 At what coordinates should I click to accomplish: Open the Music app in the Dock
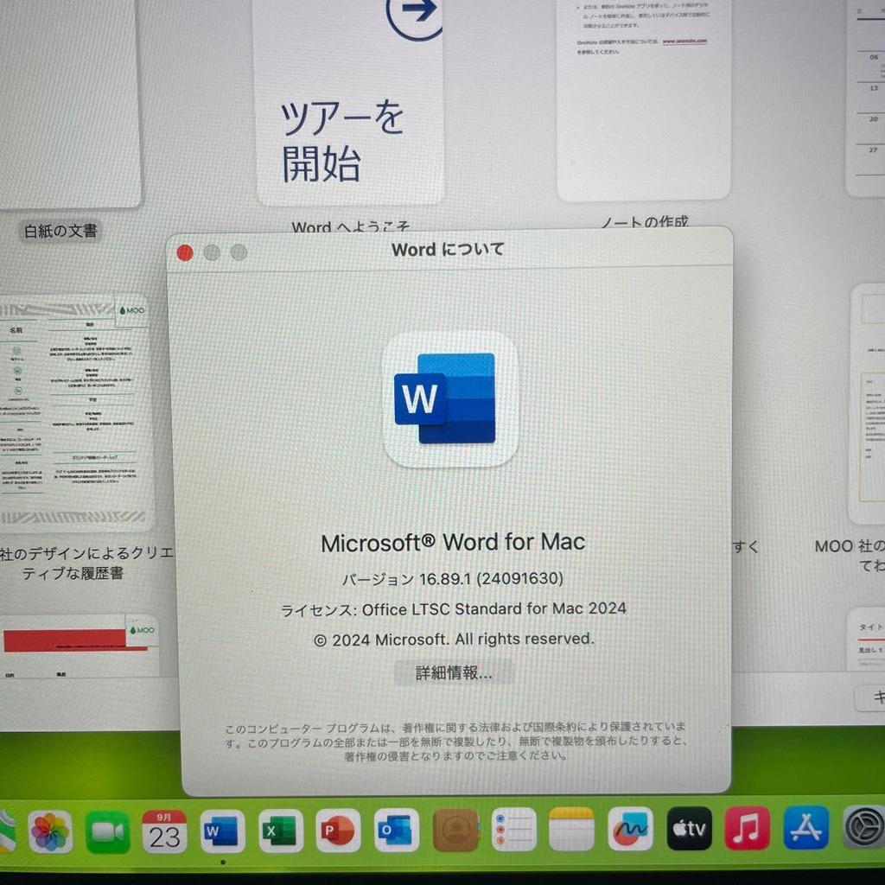(x=748, y=828)
